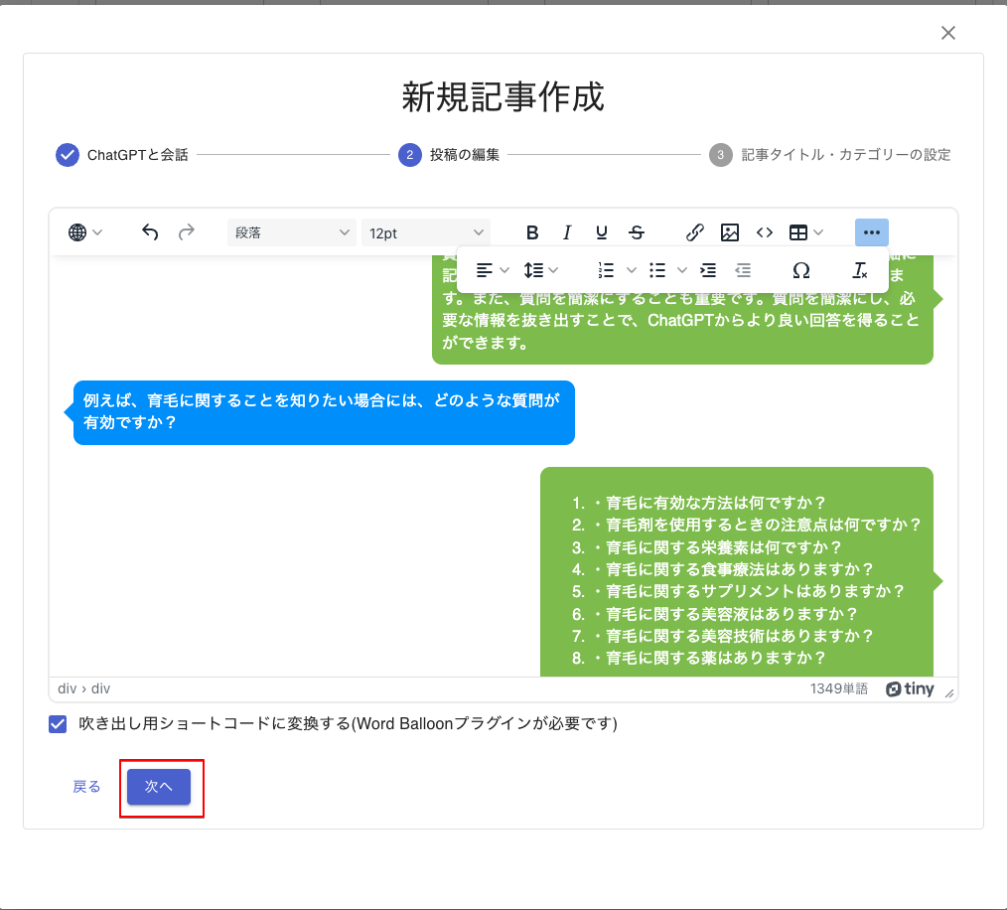Click the blue bubble about 育毛 question
This screenshot has width=1007, height=910.
click(324, 412)
